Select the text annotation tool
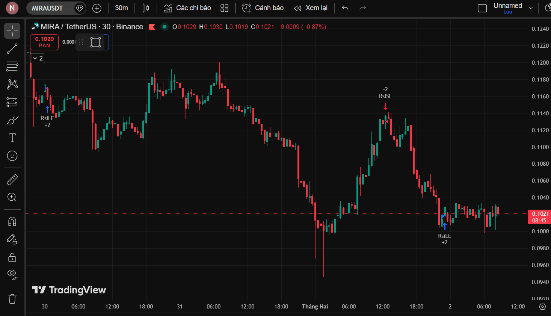This screenshot has height=316, width=551. (x=12, y=138)
